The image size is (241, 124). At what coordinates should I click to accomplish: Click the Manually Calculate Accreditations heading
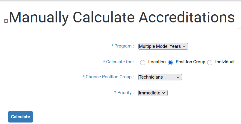122,18
